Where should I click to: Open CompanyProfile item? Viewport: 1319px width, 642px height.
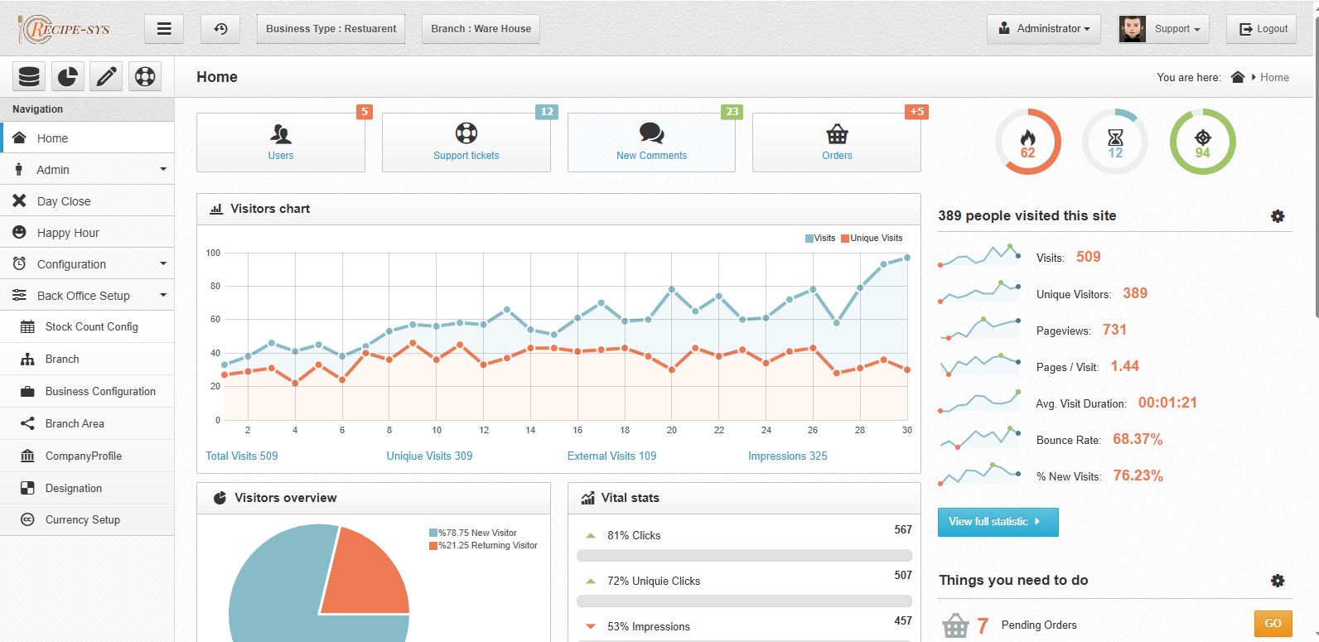click(87, 456)
